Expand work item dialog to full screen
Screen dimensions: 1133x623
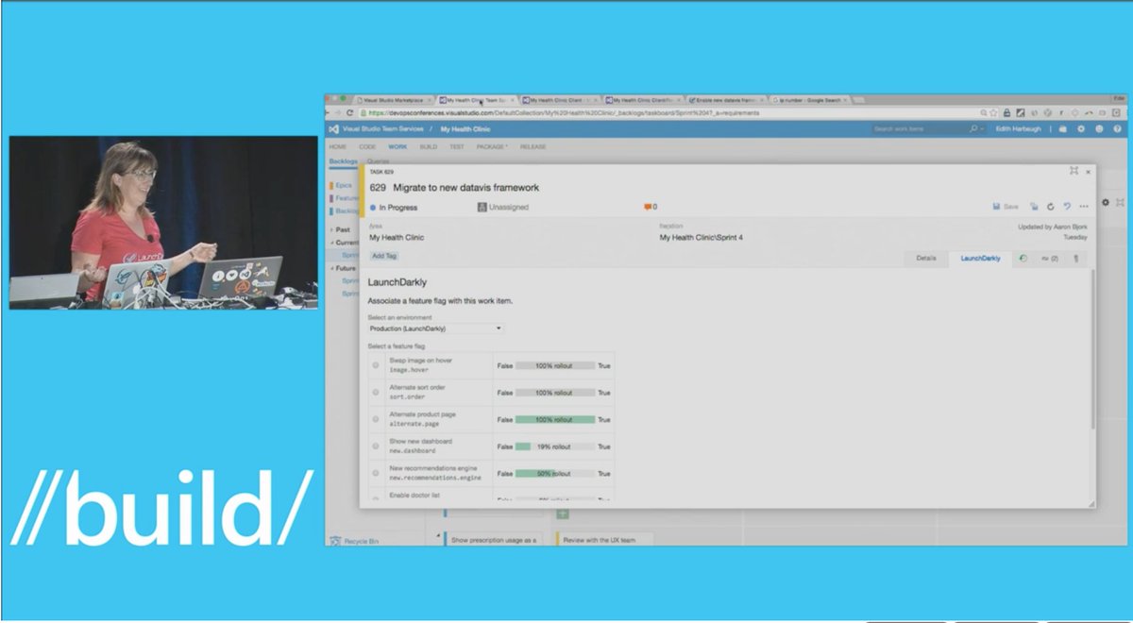(1074, 171)
